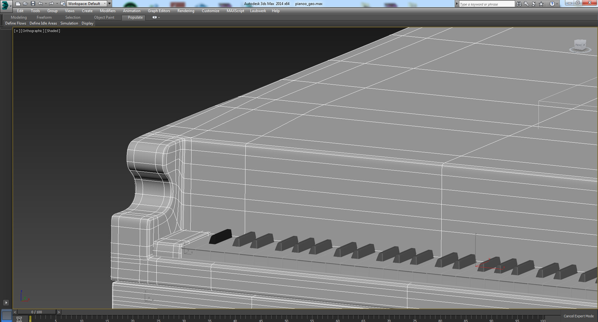598x322 pixels.
Task: Toggle the ribbon minimize panel button
Action: [155, 18]
